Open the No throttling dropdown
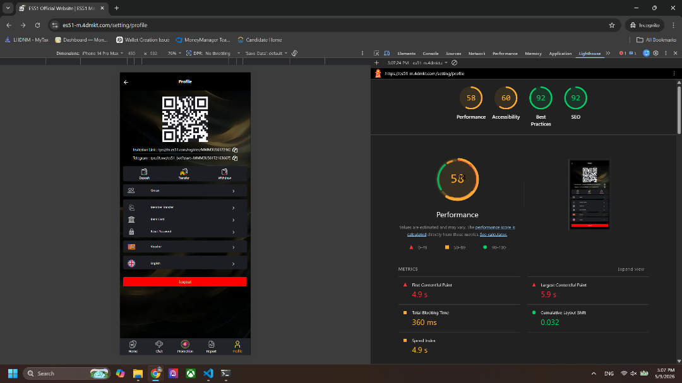Image resolution: width=682 pixels, height=383 pixels. [x=222, y=53]
